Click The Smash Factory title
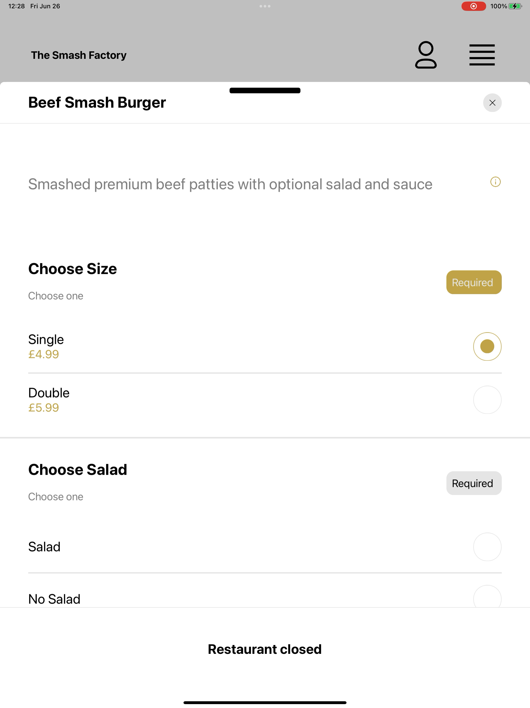Screen dimensions: 530x708 [79, 55]
